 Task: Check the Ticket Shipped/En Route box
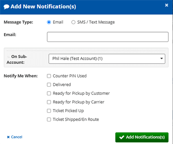(49, 119)
